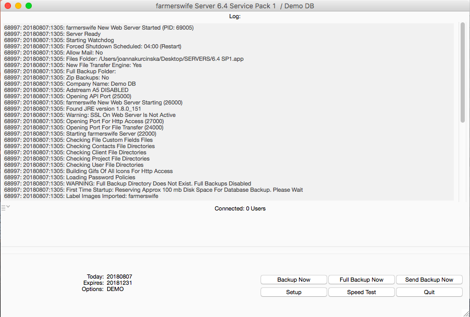The width and height of the screenshot is (470, 317).
Task: Select 'Checking Contacts File Directories' line
Action: [x=79, y=147]
